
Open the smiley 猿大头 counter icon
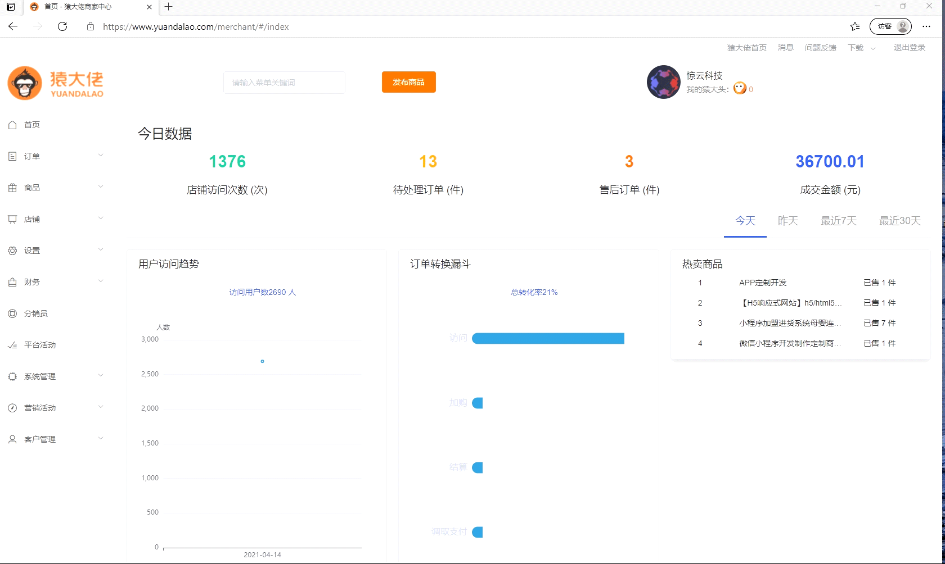pos(740,88)
